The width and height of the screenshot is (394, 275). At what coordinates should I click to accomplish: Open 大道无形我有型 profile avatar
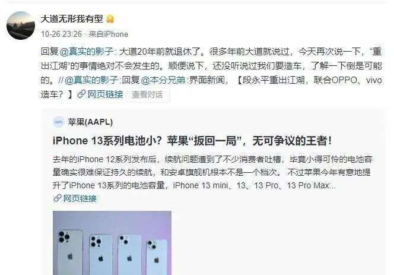[x=21, y=26]
